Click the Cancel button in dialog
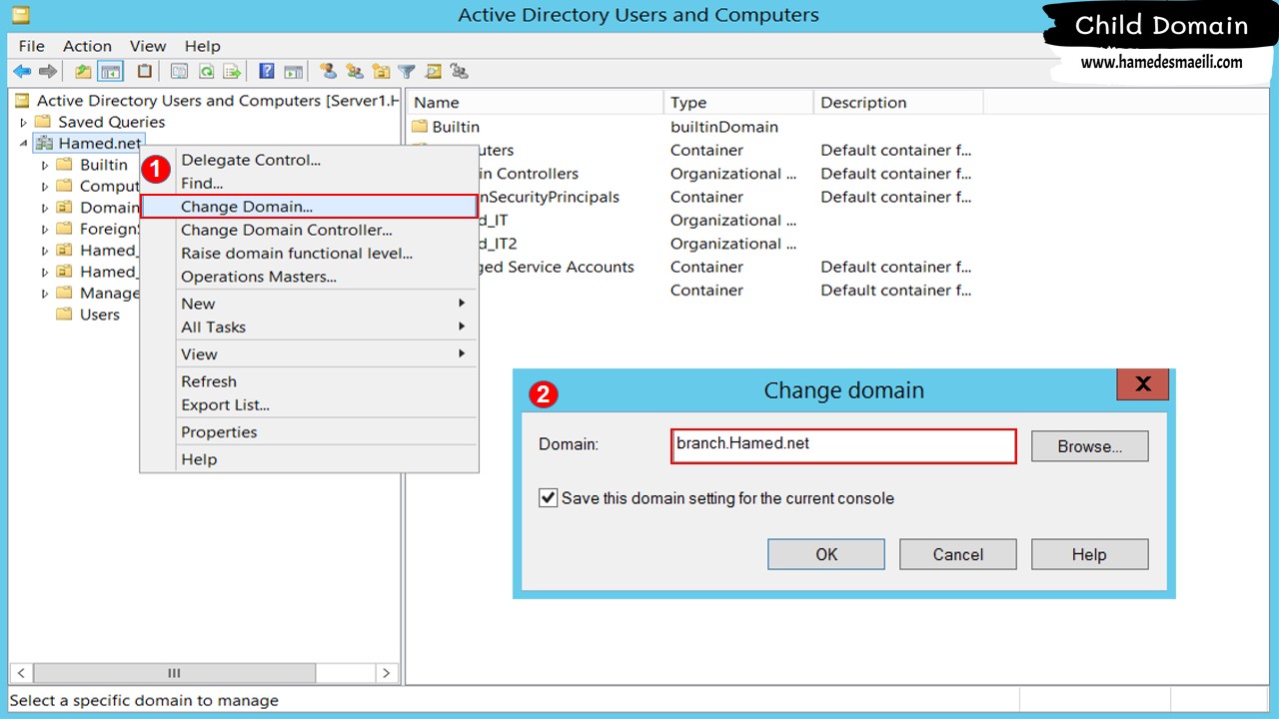 pyautogui.click(x=957, y=554)
